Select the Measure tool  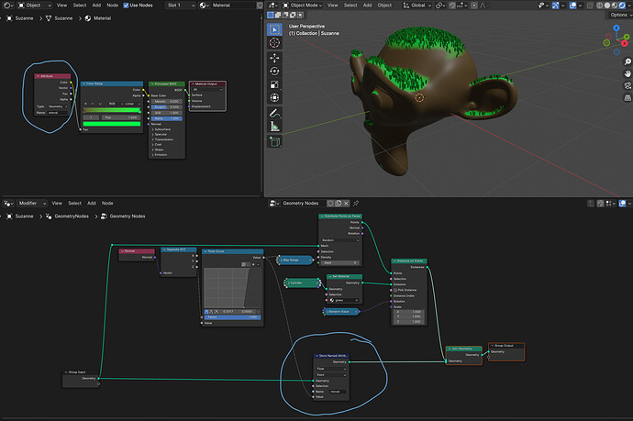coord(274,127)
